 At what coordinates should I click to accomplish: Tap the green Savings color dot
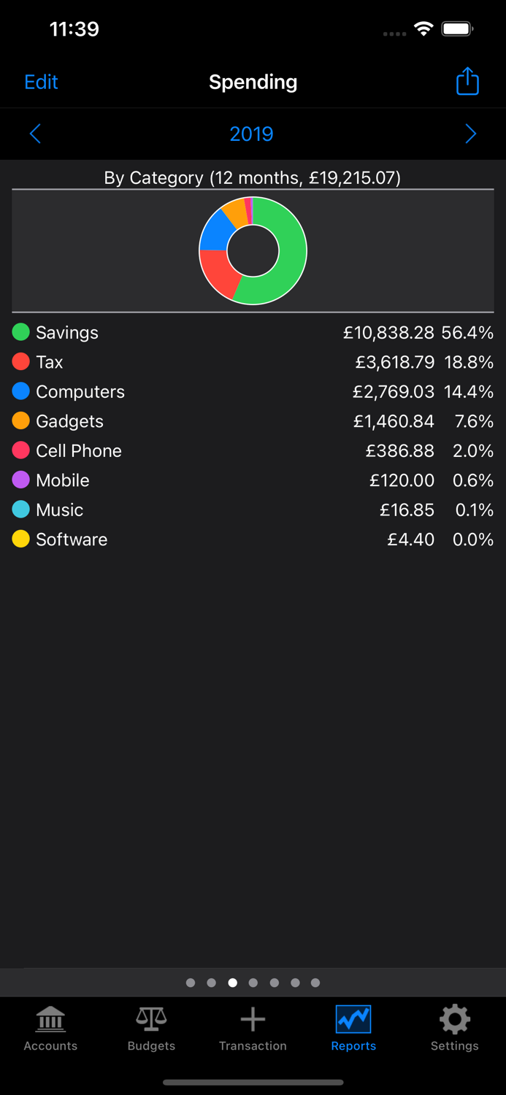(x=21, y=332)
